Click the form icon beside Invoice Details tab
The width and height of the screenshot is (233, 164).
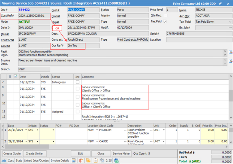click(x=74, y=161)
